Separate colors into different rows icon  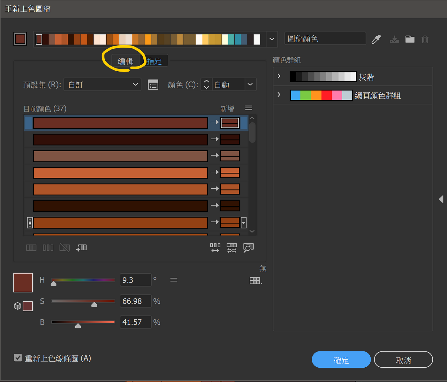(48, 248)
